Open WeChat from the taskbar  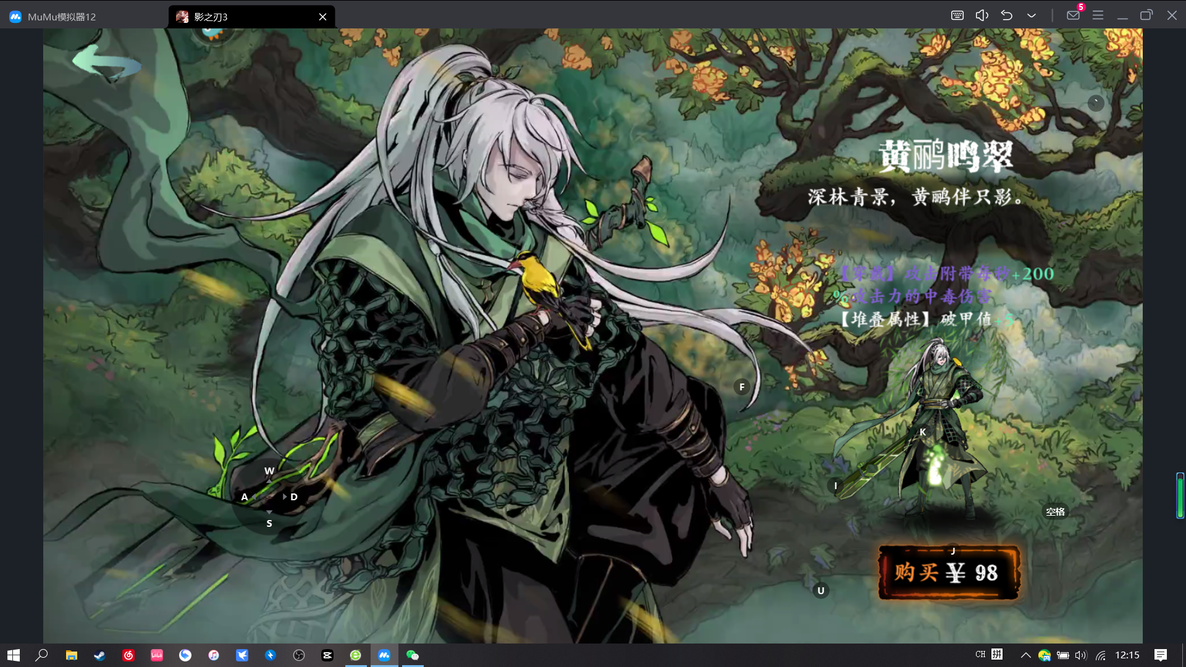coord(413,655)
